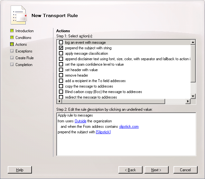
Task: Click the Help button
Action: [20, 170]
